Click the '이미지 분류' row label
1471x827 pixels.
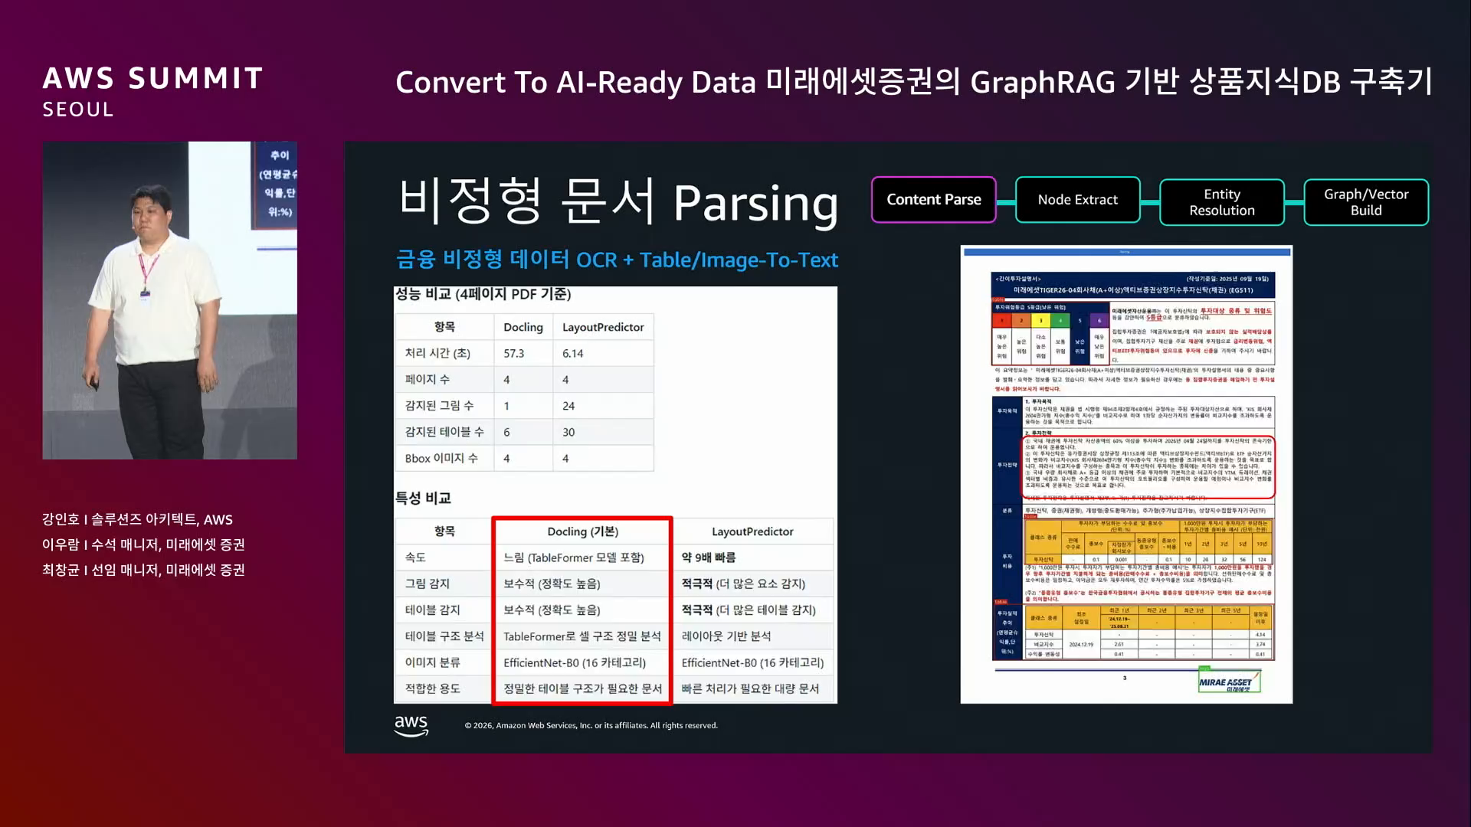coord(432,662)
